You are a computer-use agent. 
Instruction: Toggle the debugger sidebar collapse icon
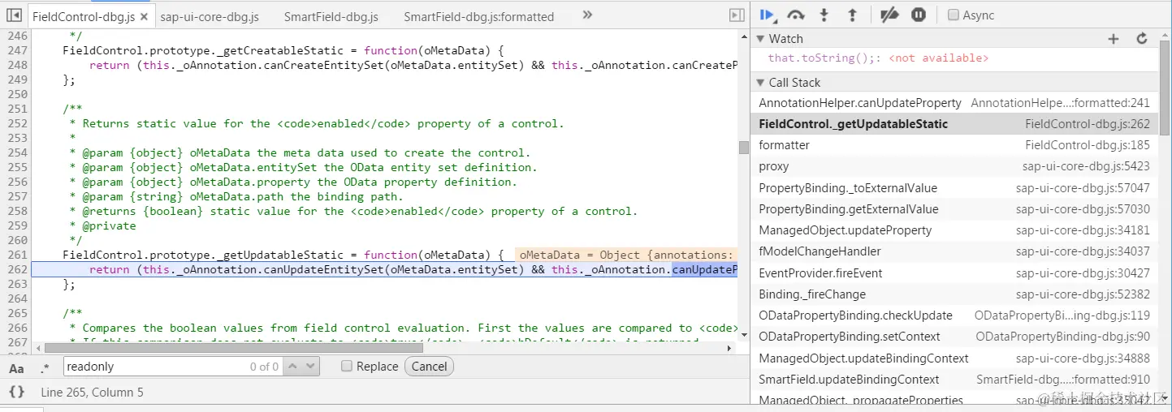(737, 15)
